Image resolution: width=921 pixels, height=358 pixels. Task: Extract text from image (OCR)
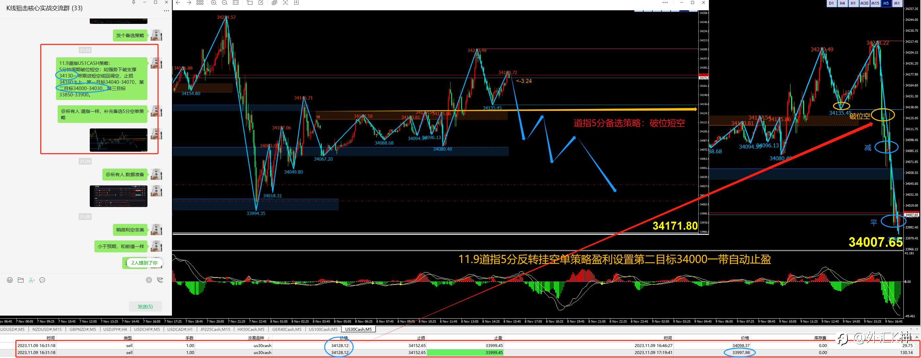(285, 3)
